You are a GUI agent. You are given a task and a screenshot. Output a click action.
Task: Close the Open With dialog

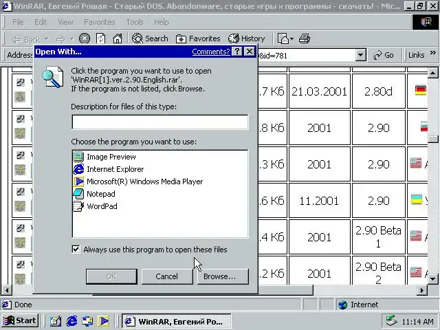click(x=250, y=52)
